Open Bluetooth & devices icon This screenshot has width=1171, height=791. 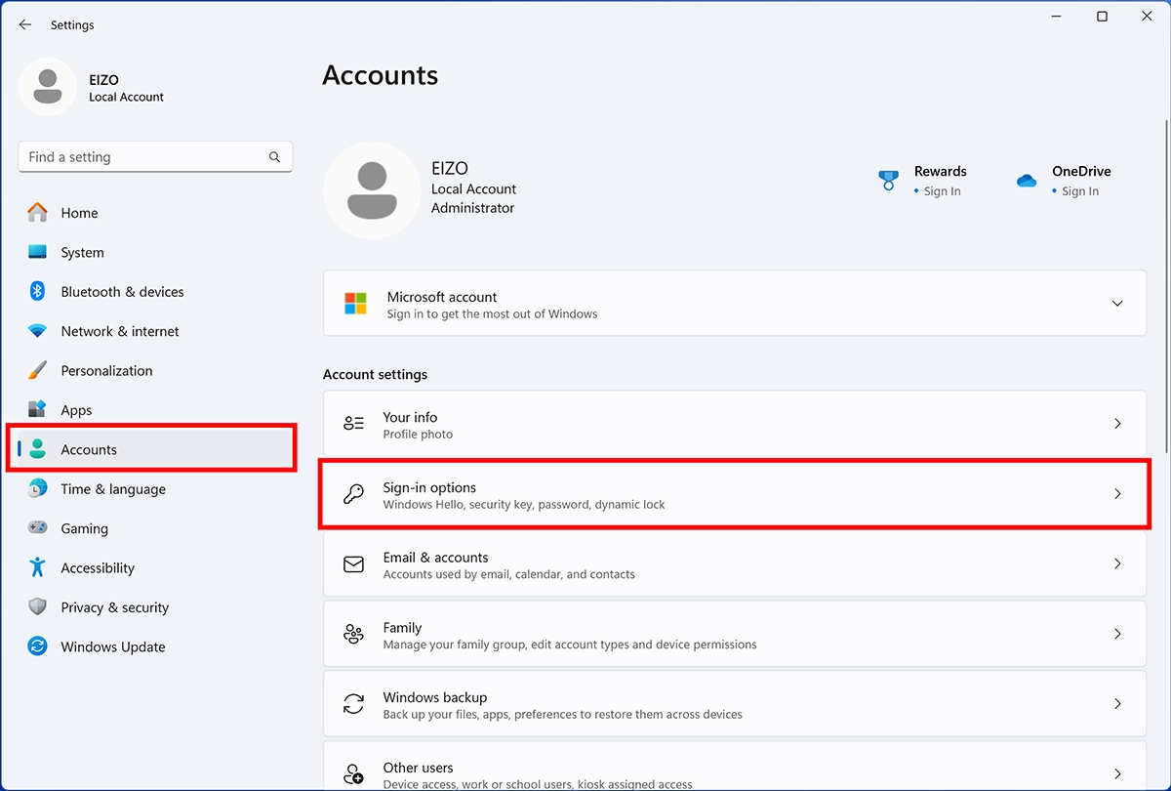[37, 291]
